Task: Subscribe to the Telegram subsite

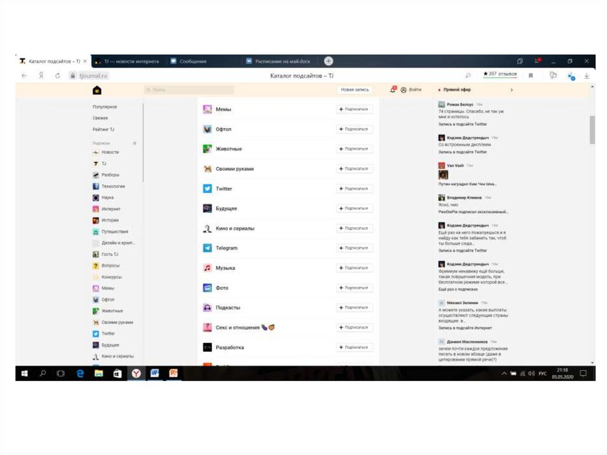Action: coord(354,247)
